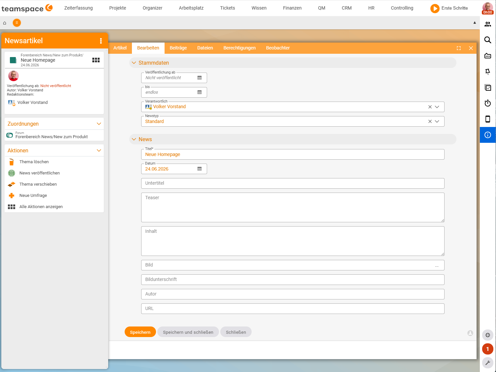This screenshot has width=496, height=372.
Task: Open the orange hamburger menu button
Action: click(16, 23)
